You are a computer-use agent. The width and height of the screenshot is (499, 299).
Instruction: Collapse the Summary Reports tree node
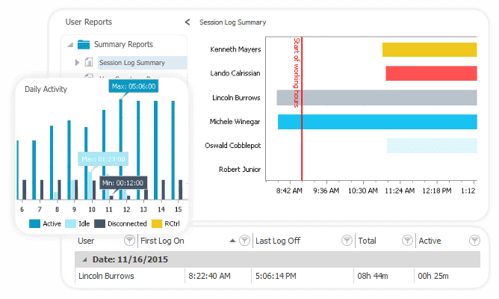pyautogui.click(x=69, y=45)
